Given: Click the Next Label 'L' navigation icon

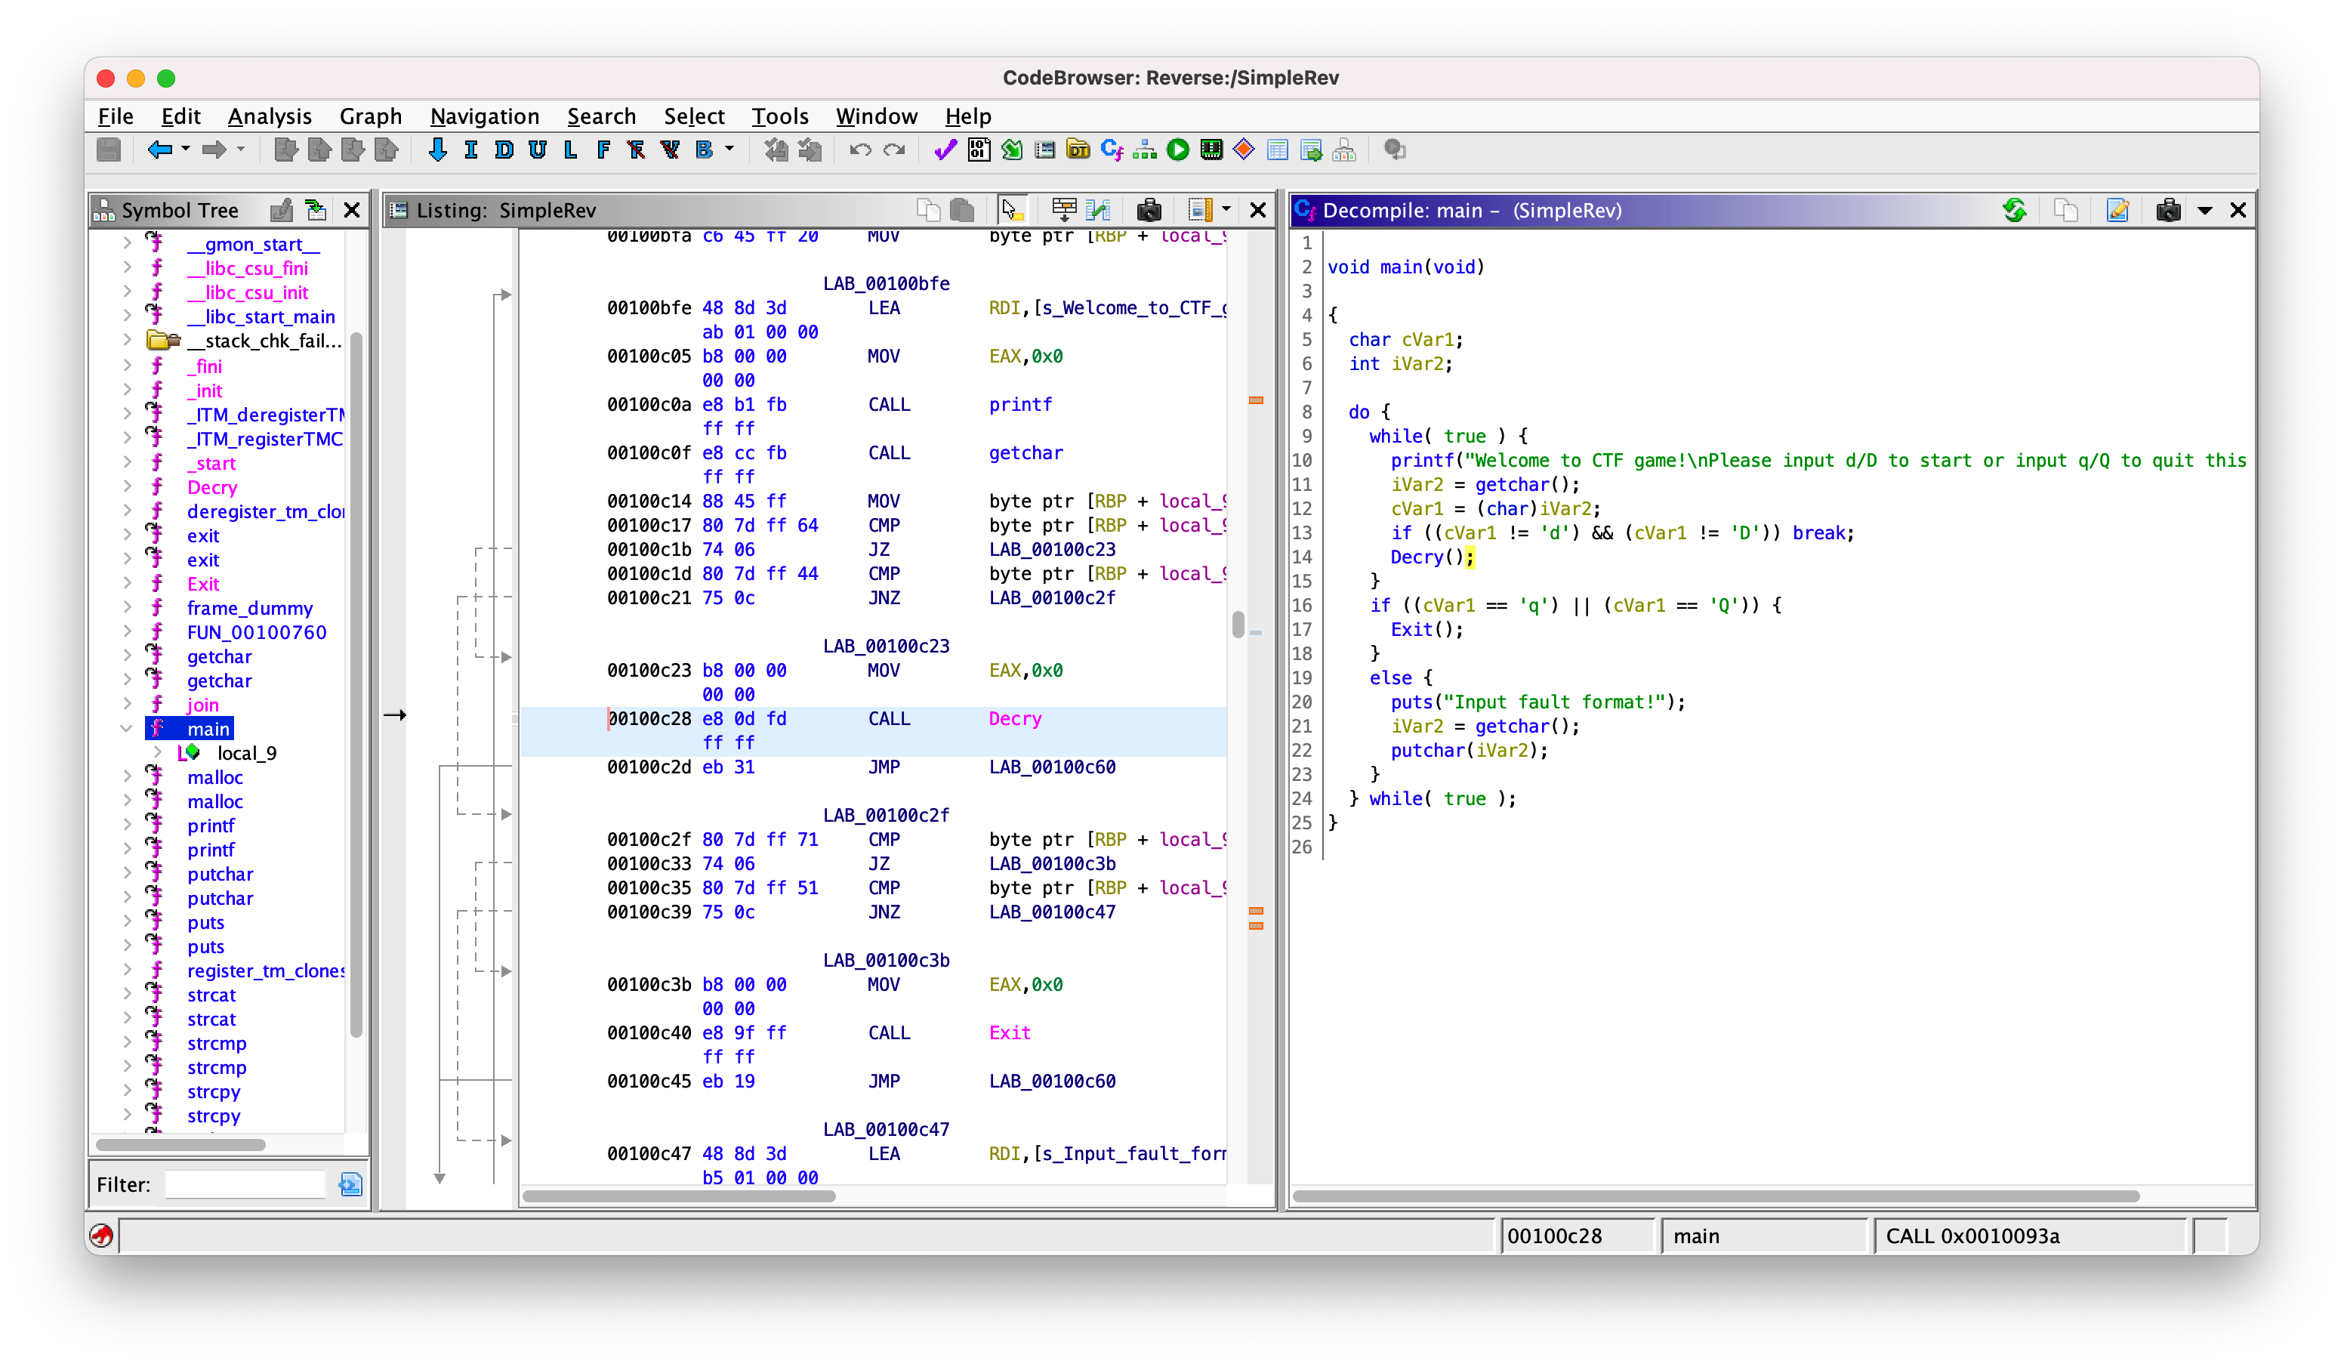Looking at the screenshot, I should 570,150.
